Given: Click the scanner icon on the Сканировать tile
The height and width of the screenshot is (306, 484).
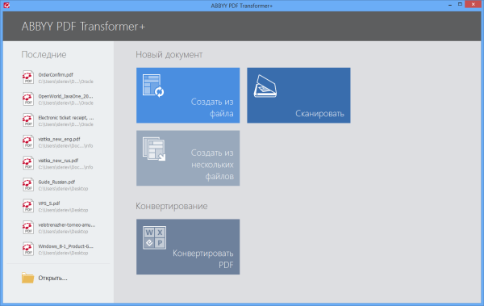Looking at the screenshot, I should click(265, 86).
